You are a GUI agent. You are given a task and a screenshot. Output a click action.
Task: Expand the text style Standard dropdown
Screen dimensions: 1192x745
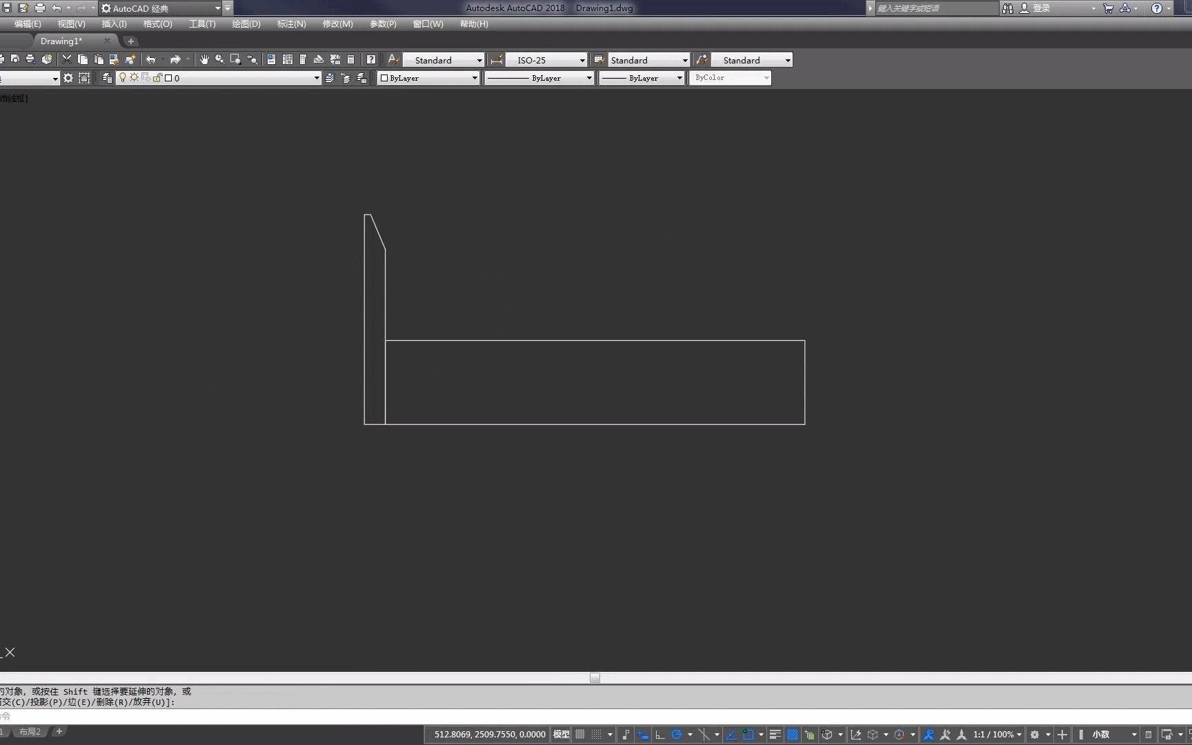tap(479, 60)
